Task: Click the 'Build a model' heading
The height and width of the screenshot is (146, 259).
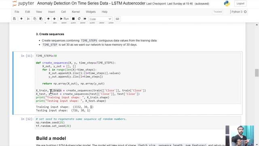Action: click(x=51, y=138)
